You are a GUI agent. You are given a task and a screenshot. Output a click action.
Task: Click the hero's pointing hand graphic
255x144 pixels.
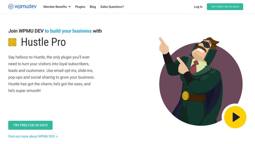point(163,46)
